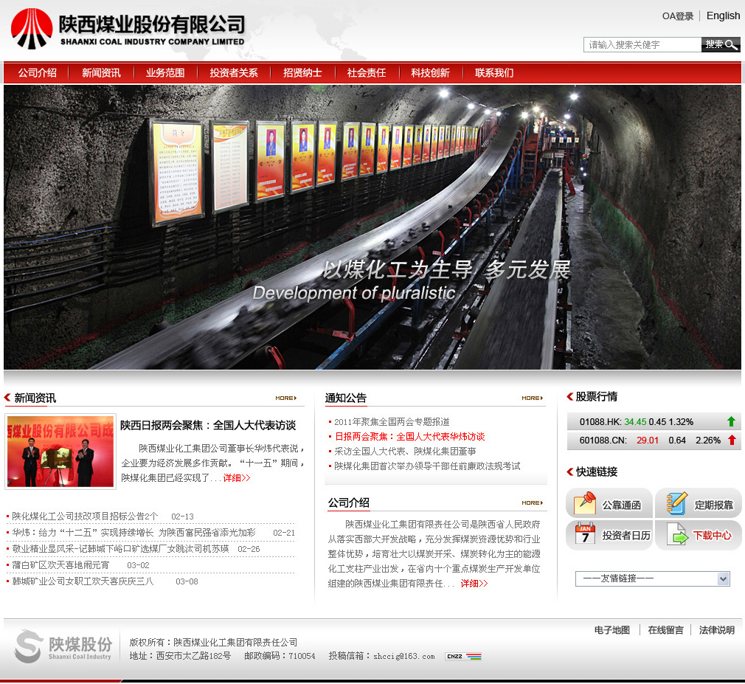Expand MORE in the 通知公告 section
The width and height of the screenshot is (745, 684).
pyautogui.click(x=532, y=398)
